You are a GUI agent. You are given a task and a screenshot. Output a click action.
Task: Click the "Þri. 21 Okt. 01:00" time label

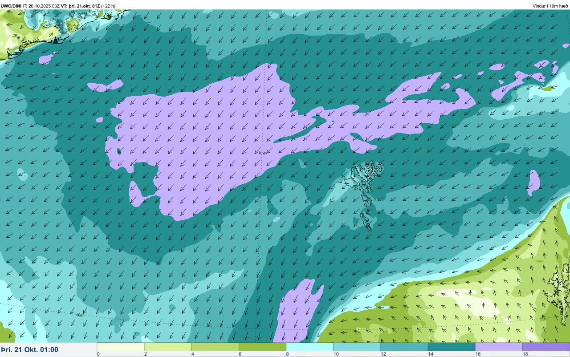click(x=29, y=349)
